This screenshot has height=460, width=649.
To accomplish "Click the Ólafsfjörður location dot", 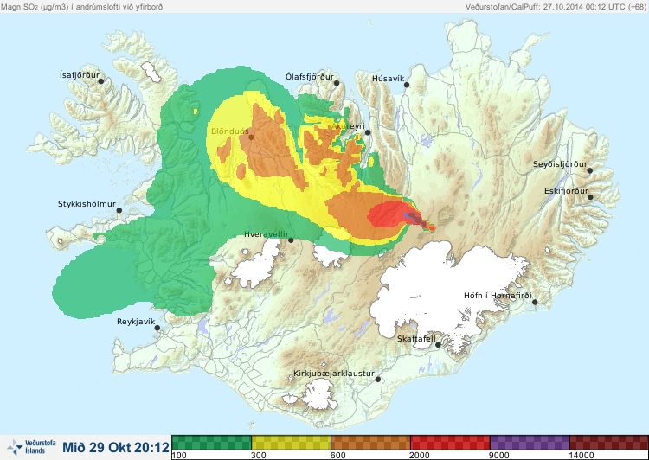I will coord(337,83).
